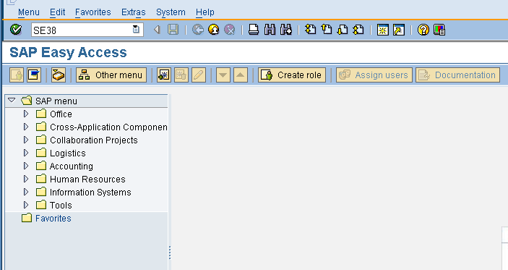This screenshot has width=508, height=270.
Task: Click the Documentation button
Action: [458, 75]
